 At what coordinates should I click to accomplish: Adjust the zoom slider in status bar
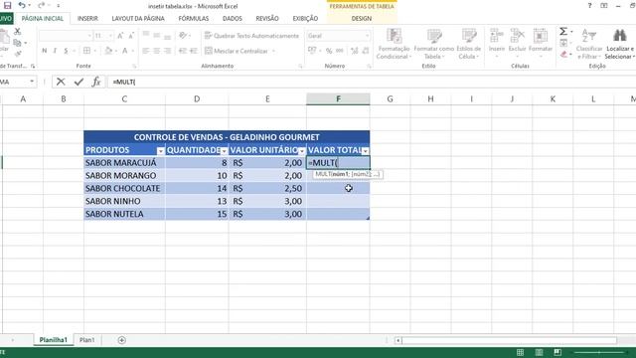pos(598,352)
